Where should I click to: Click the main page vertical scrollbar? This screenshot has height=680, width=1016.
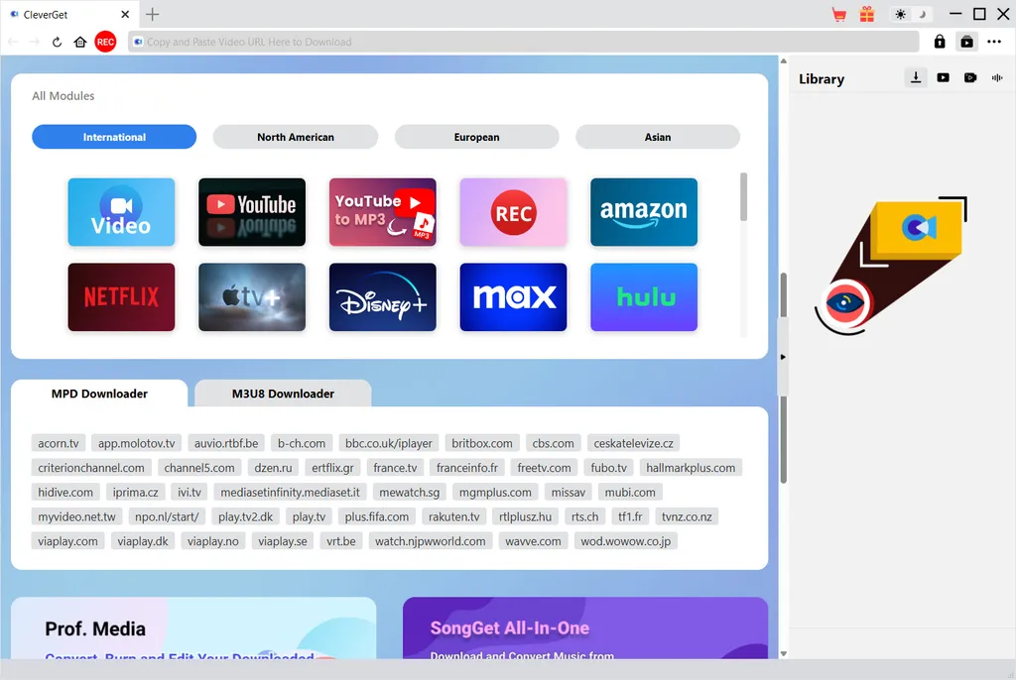784,379
